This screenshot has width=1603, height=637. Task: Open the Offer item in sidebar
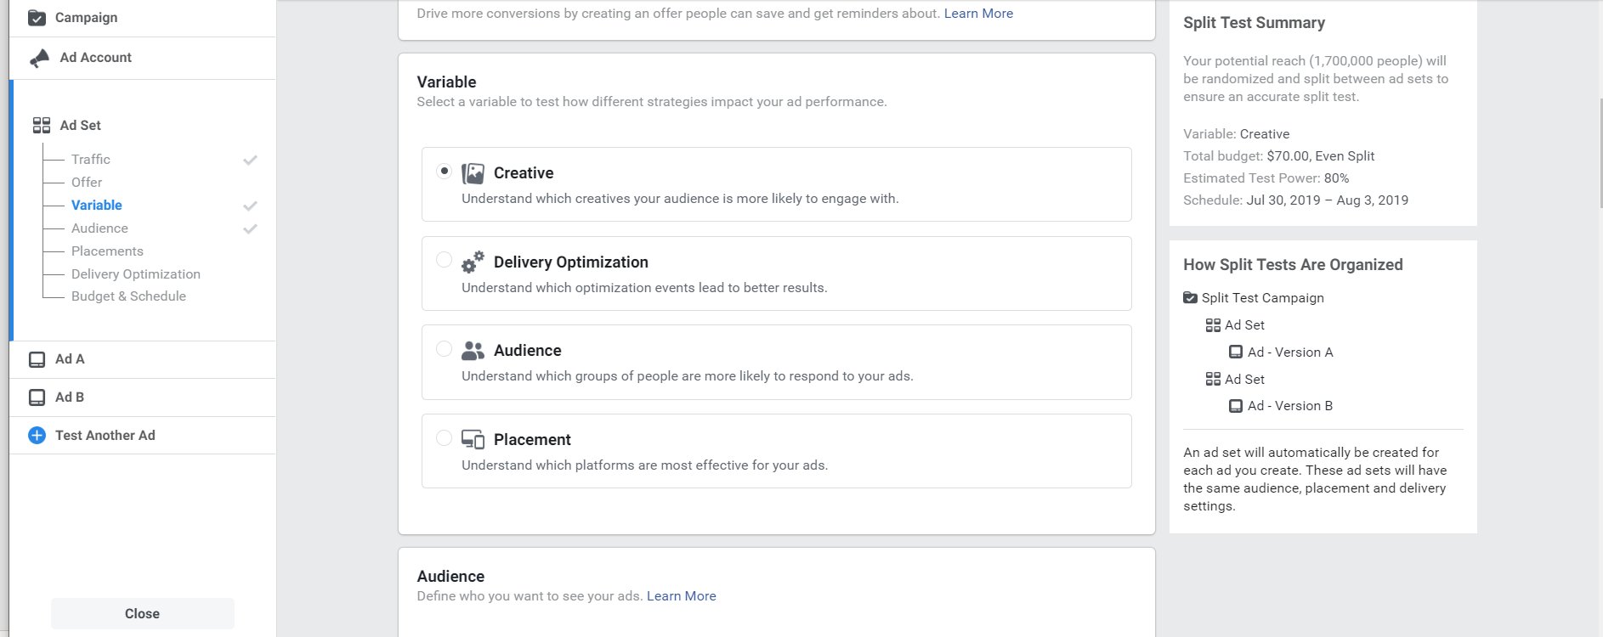[87, 183]
